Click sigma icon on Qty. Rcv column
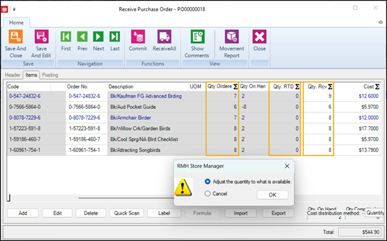 (x=330, y=86)
